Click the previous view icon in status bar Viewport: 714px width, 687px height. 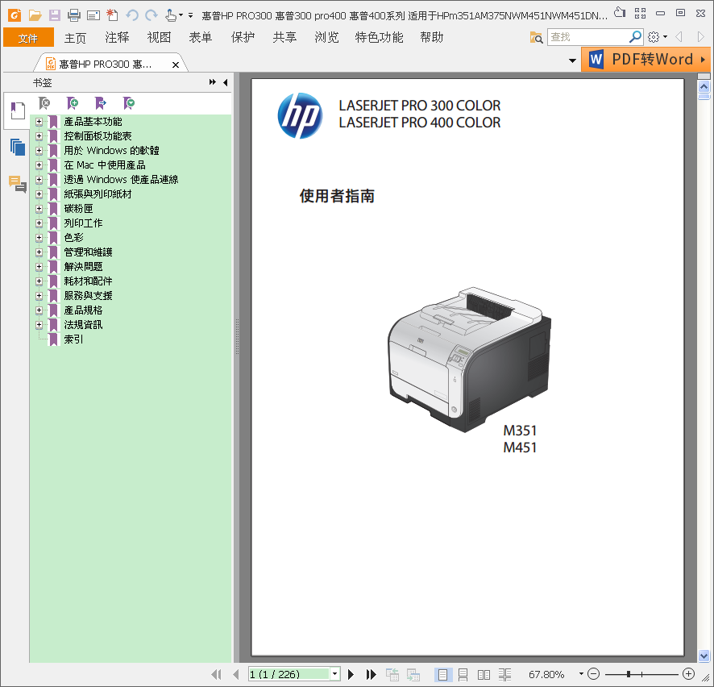392,674
